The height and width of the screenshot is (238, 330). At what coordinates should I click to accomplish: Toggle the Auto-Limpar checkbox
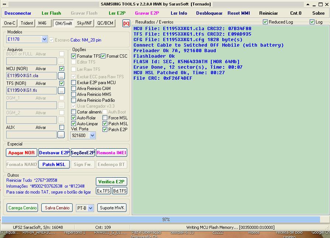tap(73, 123)
